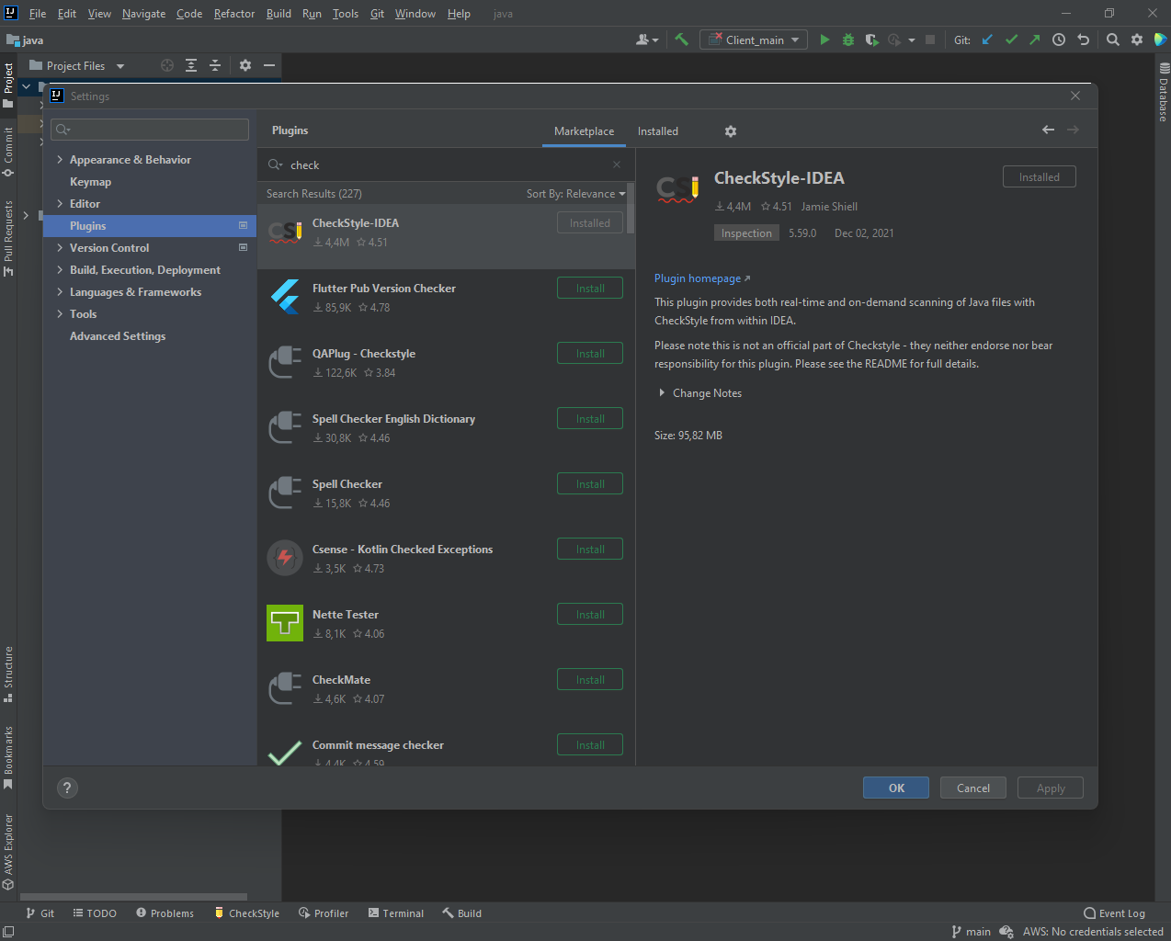
Task: Click select opened file target icon
Action: 167,65
